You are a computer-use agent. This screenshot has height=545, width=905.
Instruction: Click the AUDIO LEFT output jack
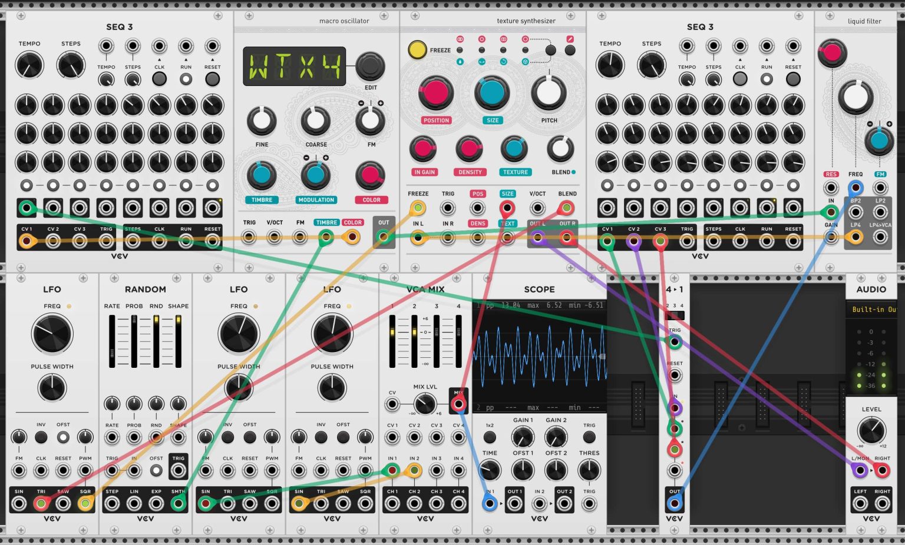point(860,503)
